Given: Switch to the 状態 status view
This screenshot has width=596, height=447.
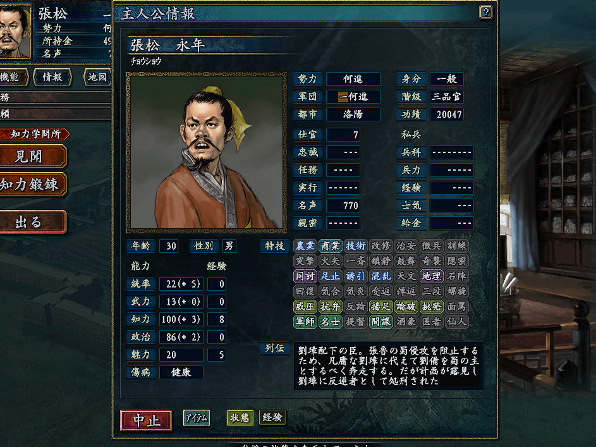Looking at the screenshot, I should [x=240, y=418].
